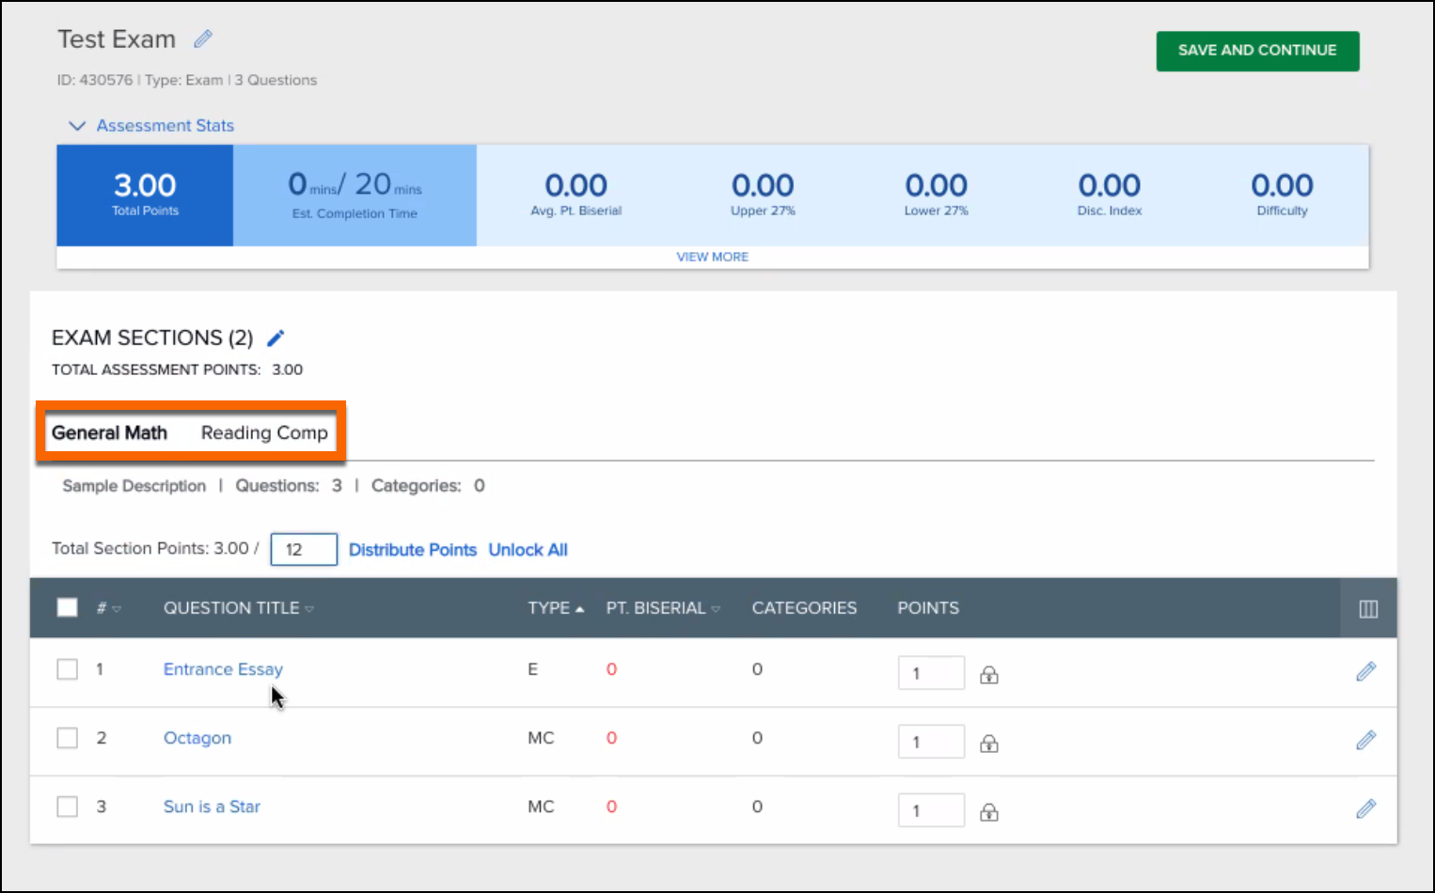Image resolution: width=1435 pixels, height=893 pixels.
Task: Click the Distribute Points link
Action: [413, 550]
